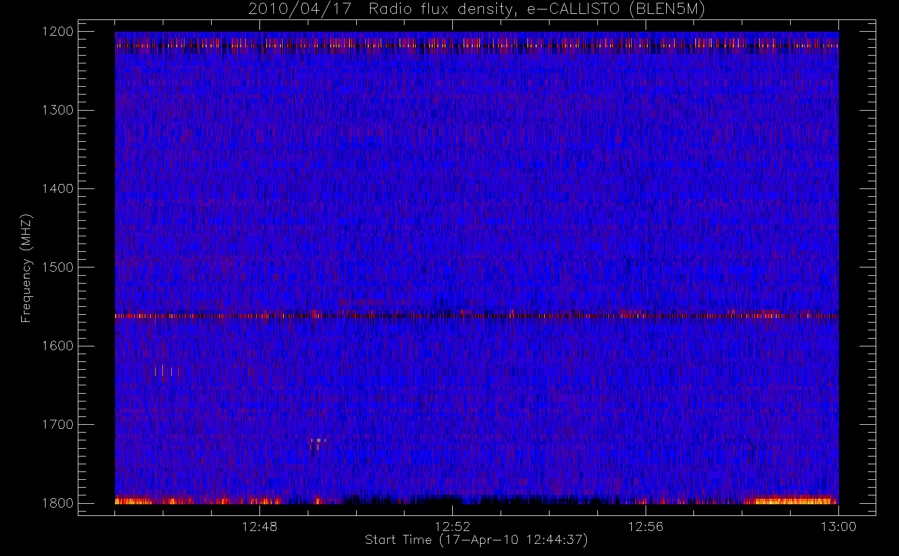899x556 pixels.
Task: Click the 13:00 time tick label
Action: pos(838,527)
